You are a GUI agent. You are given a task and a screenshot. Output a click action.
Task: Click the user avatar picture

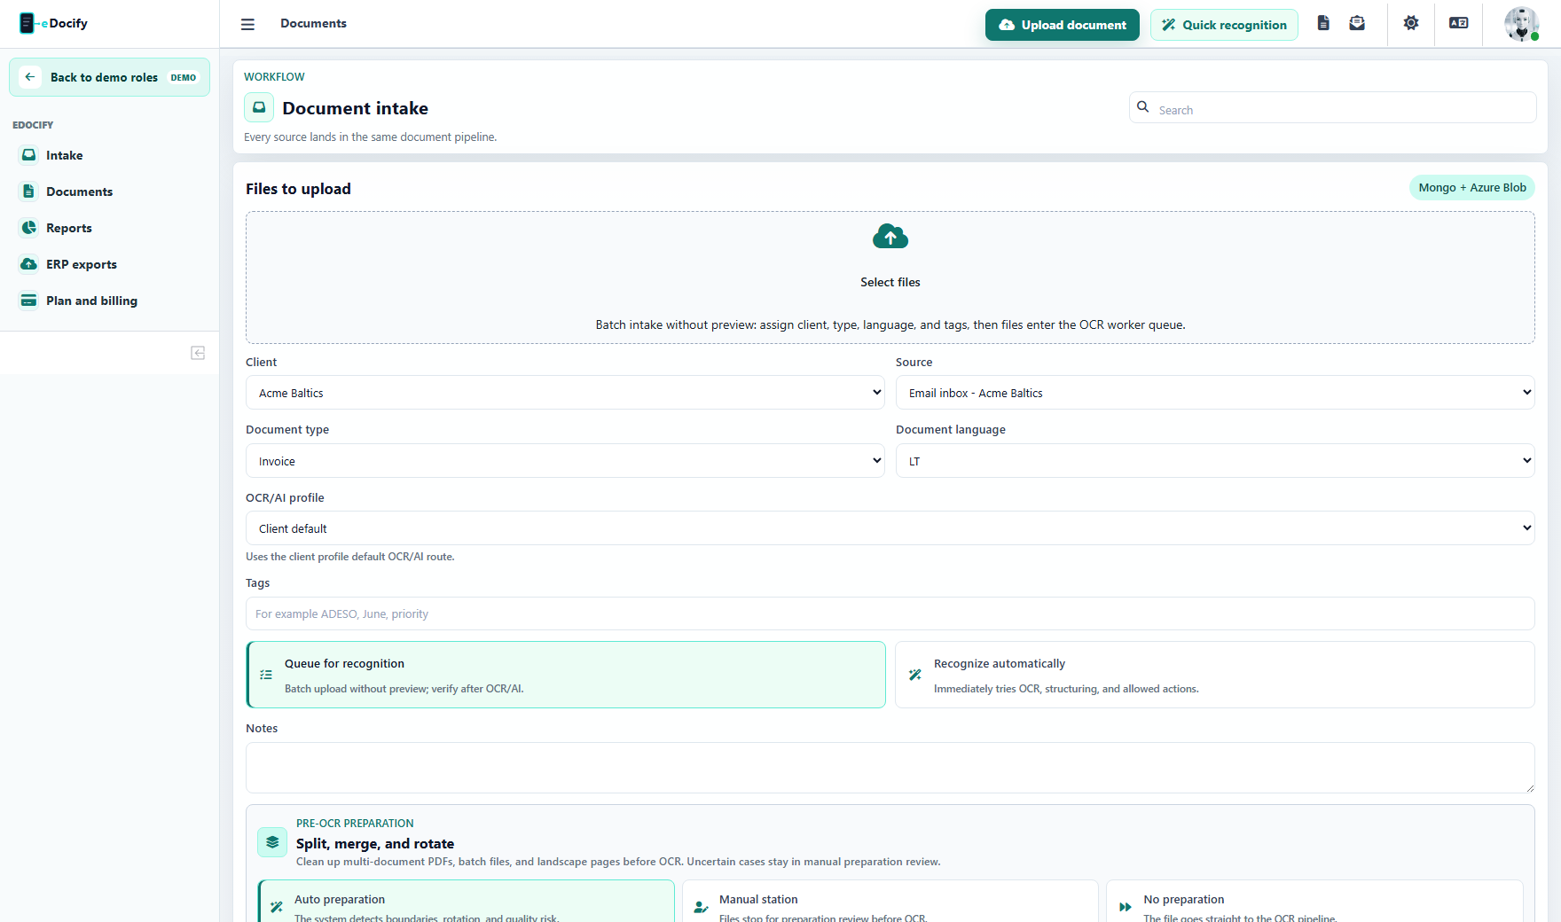tap(1522, 24)
